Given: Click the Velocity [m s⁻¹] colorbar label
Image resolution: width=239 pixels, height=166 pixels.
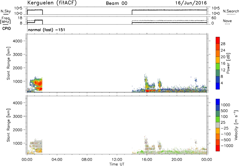Looking at the screenshot, I should pos(236,125).
